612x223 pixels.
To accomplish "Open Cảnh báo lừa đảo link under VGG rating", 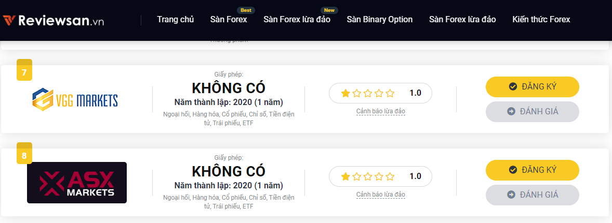I will 380,112.
